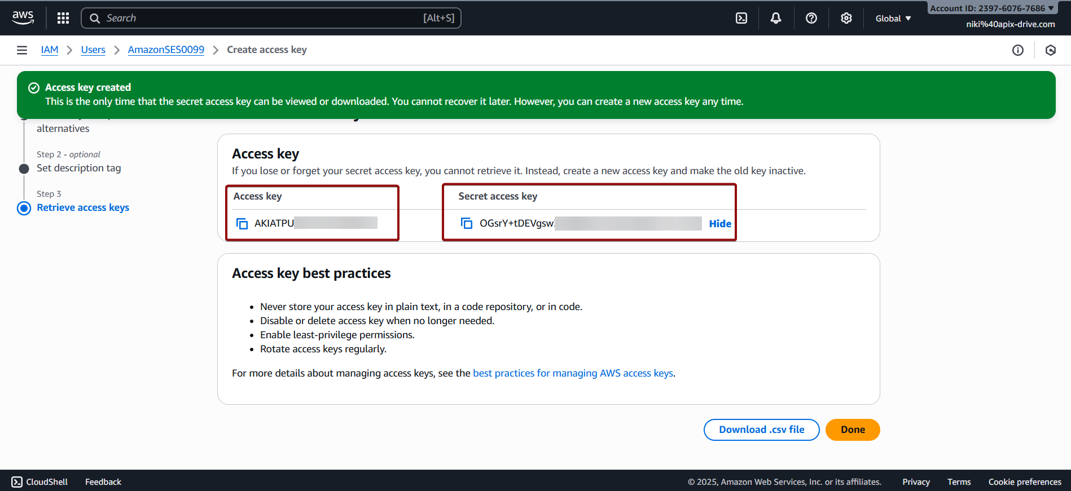Launch CloudShell from top navigation bar
The width and height of the screenshot is (1071, 491).
tap(741, 18)
